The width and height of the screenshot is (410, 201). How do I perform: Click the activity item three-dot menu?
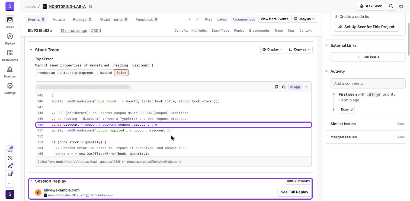click(334, 109)
